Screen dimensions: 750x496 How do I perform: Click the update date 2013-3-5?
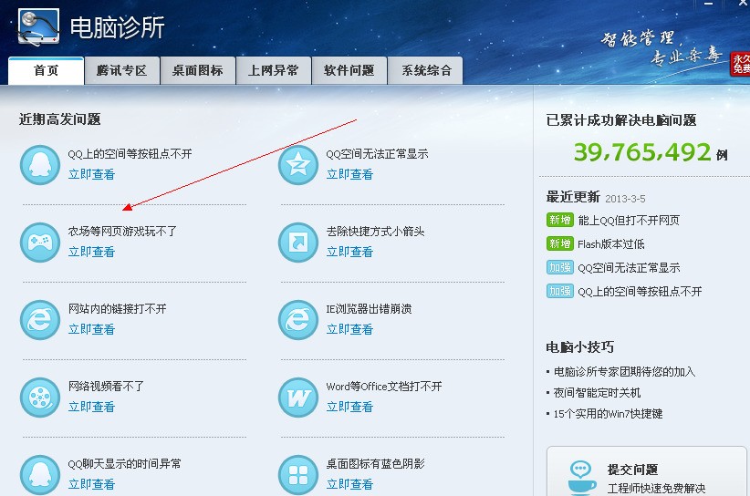point(625,199)
